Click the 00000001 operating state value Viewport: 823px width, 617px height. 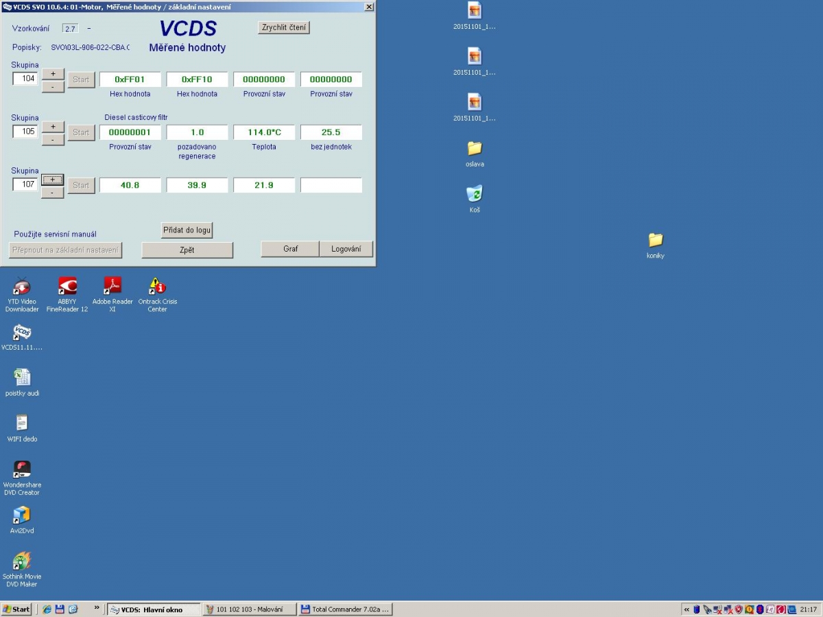coord(130,132)
